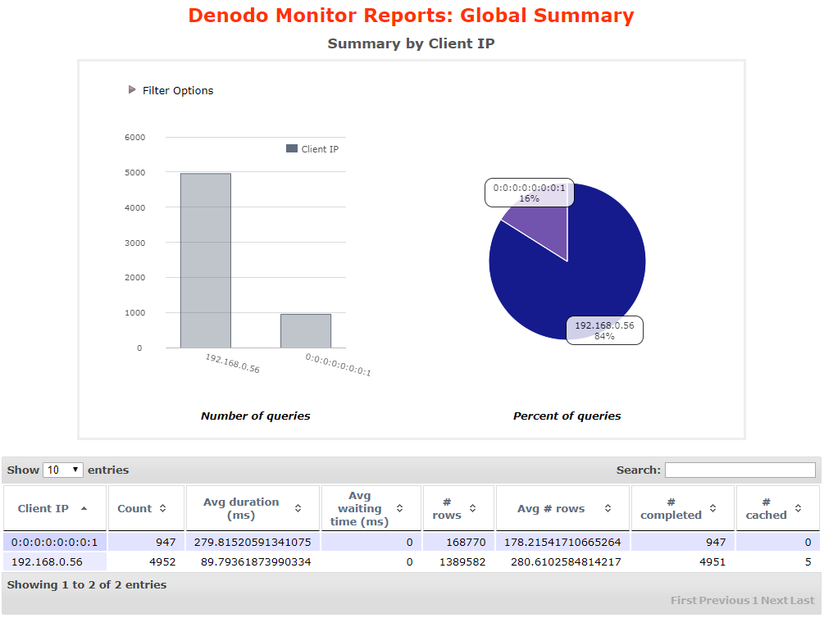Click the Summary by Client IP heading
Viewport: 824px width, 618px height.
[411, 43]
